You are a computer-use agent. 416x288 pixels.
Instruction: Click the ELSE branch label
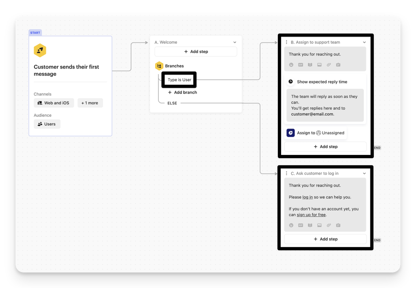pos(172,103)
